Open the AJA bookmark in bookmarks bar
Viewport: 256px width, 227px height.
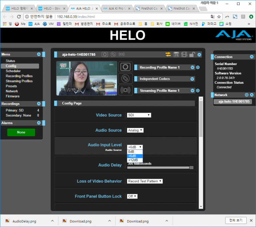34,24
